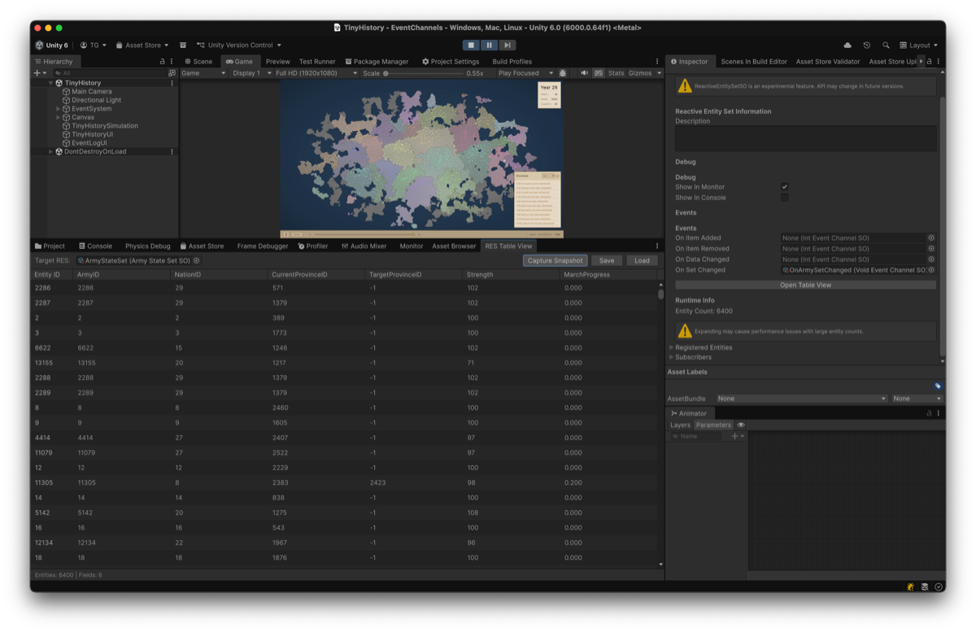
Task: Pause the running game
Action: [489, 46]
